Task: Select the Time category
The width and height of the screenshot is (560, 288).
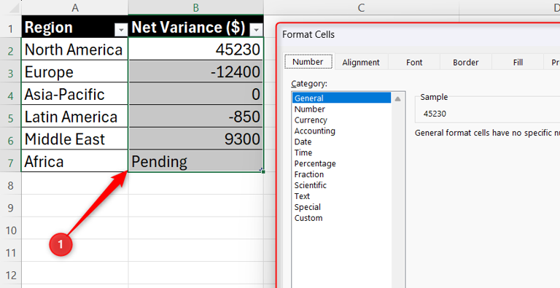Action: tap(341, 152)
